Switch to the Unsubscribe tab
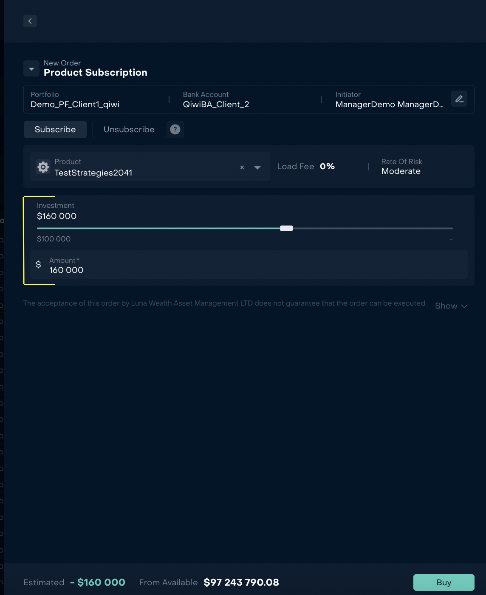Image resolution: width=486 pixels, height=595 pixels. (129, 130)
